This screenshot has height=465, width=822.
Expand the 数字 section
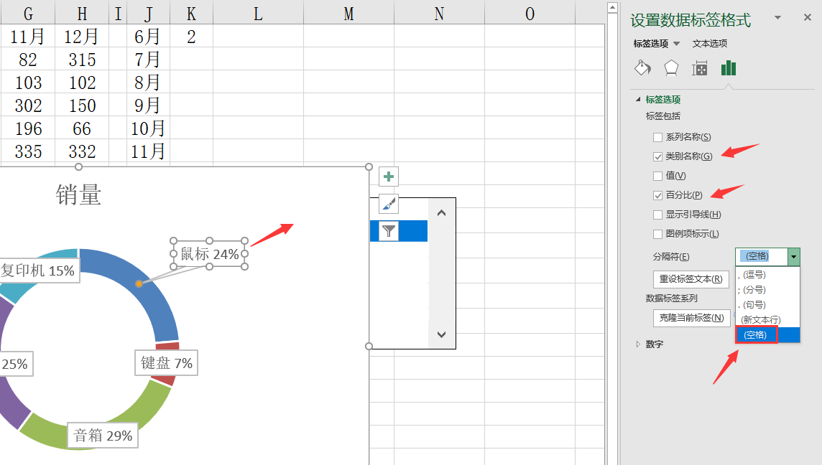tap(638, 344)
